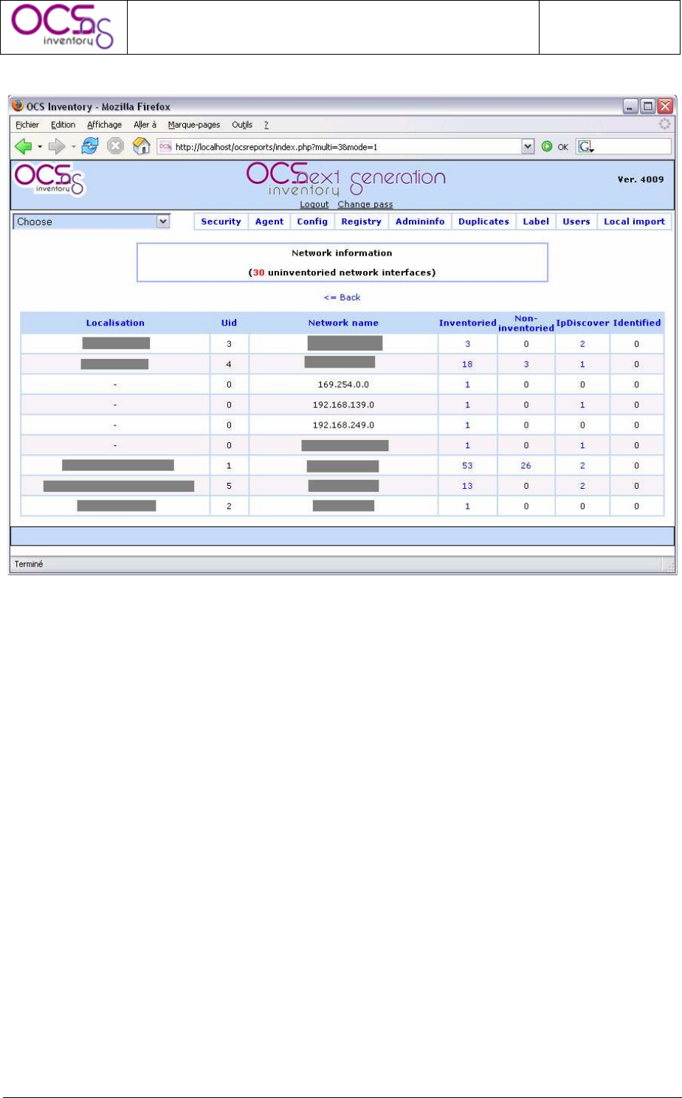Open the Admininfo tab
Image resolution: width=682 pixels, height=1098 pixels.
point(420,222)
